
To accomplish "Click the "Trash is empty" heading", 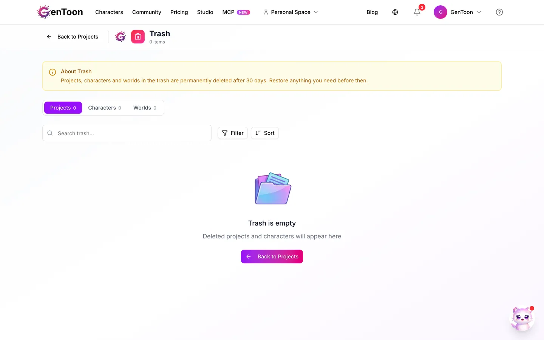I will [272, 223].
